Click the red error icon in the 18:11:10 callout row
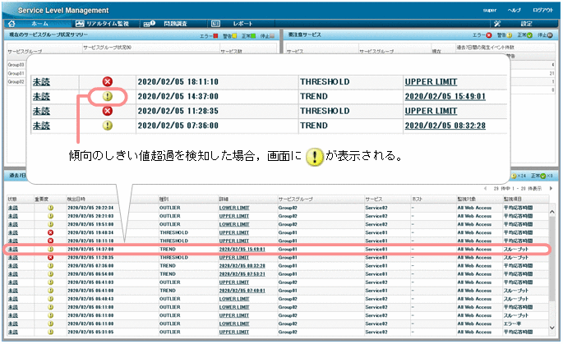Image resolution: width=563 pixels, height=344 pixels. pyautogui.click(x=107, y=82)
